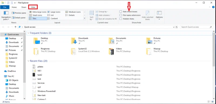The width and height of the screenshot is (216, 104).
Task: Open the Add columns dropdown
Action: coord(103,15)
